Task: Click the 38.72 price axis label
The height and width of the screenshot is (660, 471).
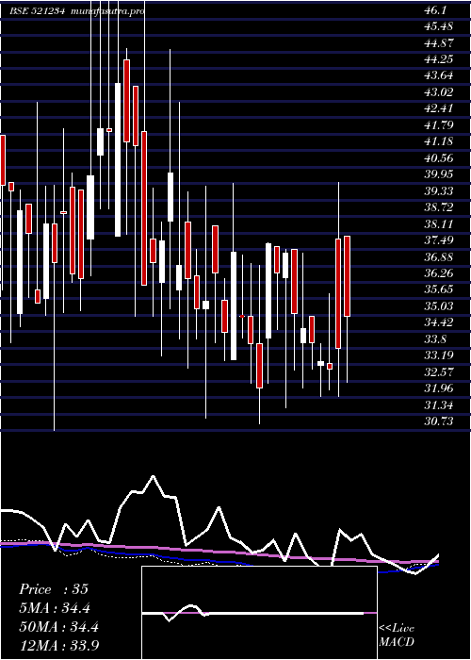Action: point(438,207)
